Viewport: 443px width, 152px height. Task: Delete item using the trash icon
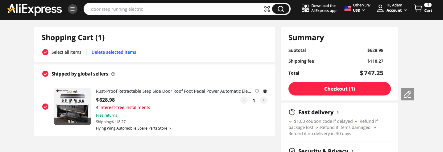[265, 91]
